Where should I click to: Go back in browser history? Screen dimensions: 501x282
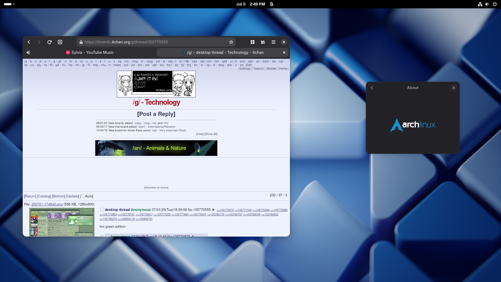[x=29, y=42]
